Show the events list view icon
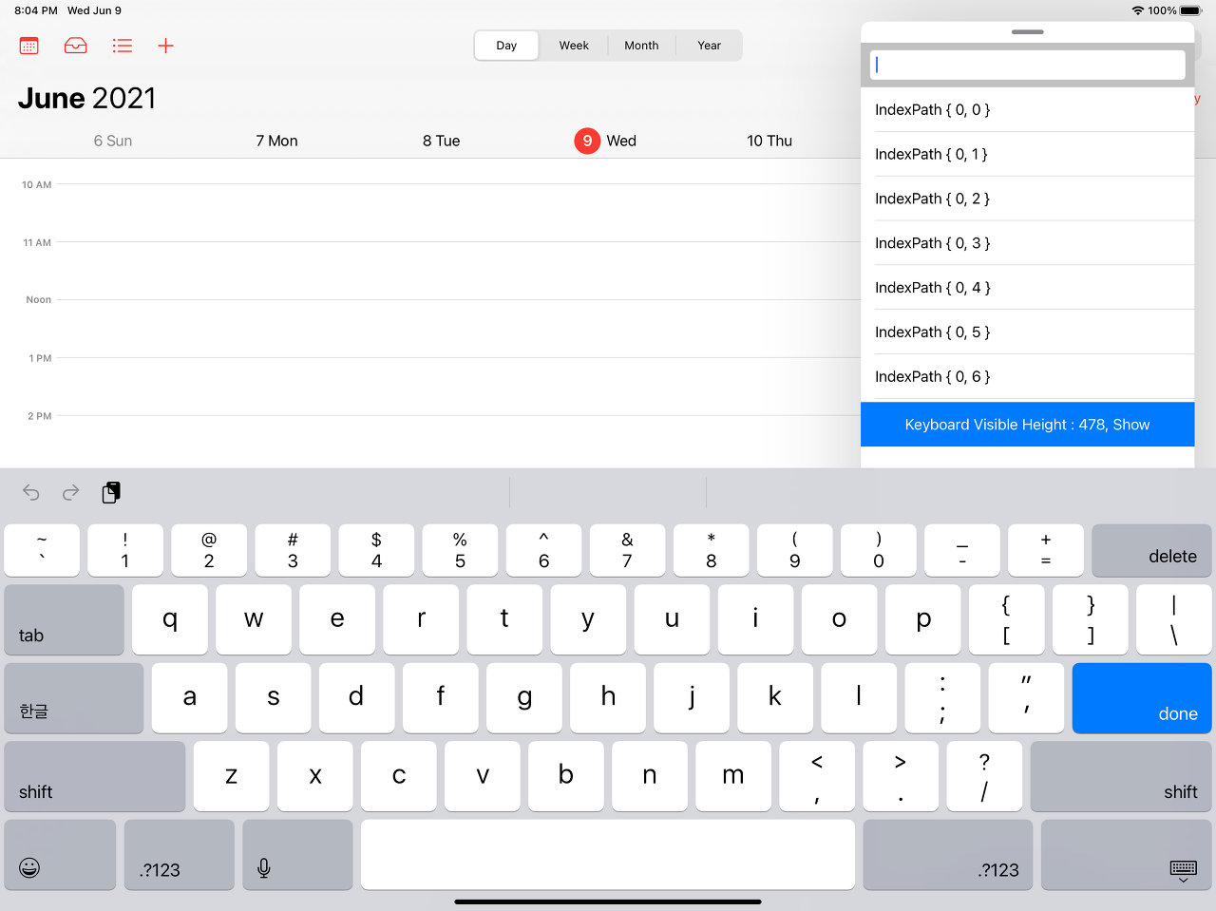 point(122,46)
